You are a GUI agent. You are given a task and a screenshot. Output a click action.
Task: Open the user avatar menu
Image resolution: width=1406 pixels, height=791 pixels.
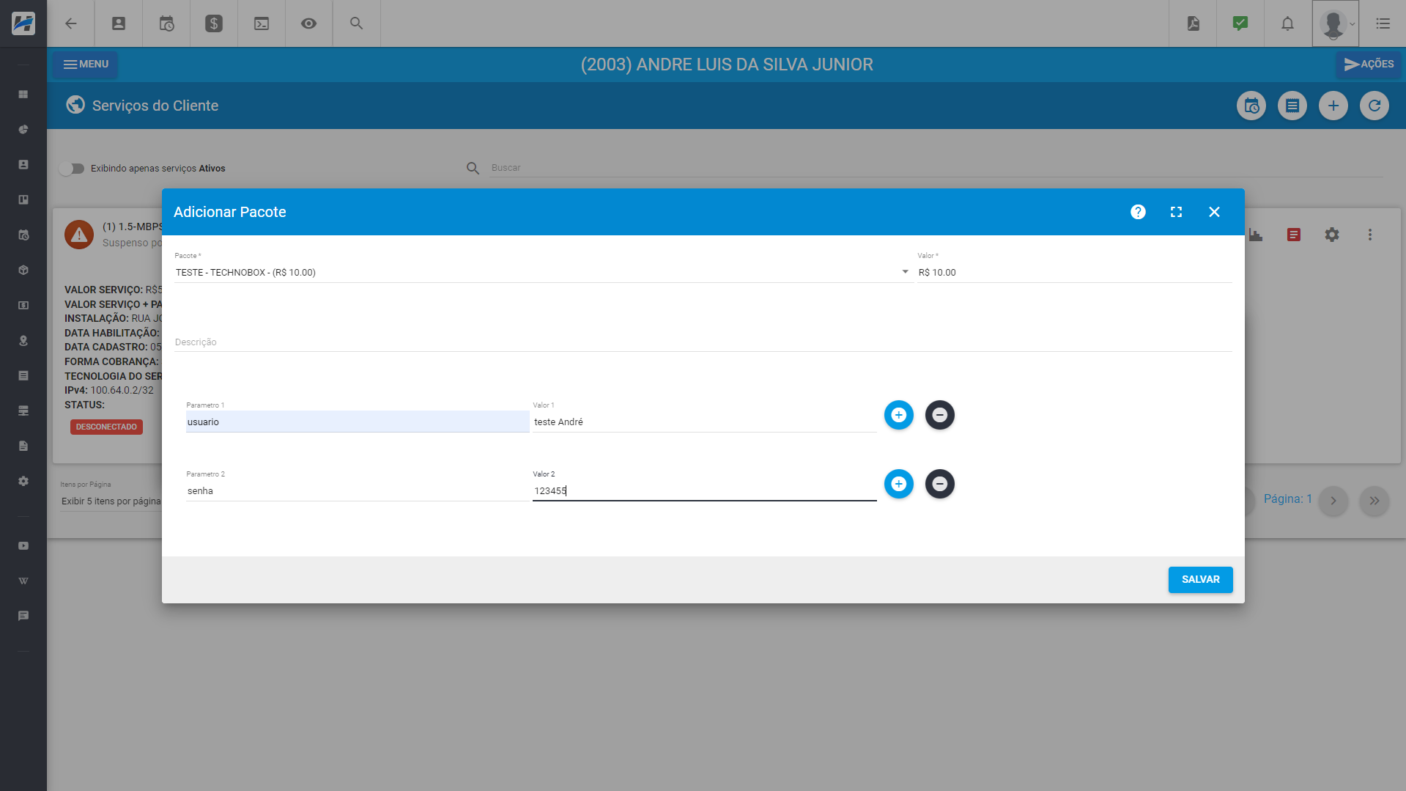(x=1335, y=23)
